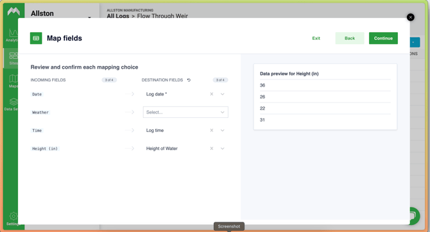Click the destination fields 3 of 4 badge

pyautogui.click(x=220, y=80)
